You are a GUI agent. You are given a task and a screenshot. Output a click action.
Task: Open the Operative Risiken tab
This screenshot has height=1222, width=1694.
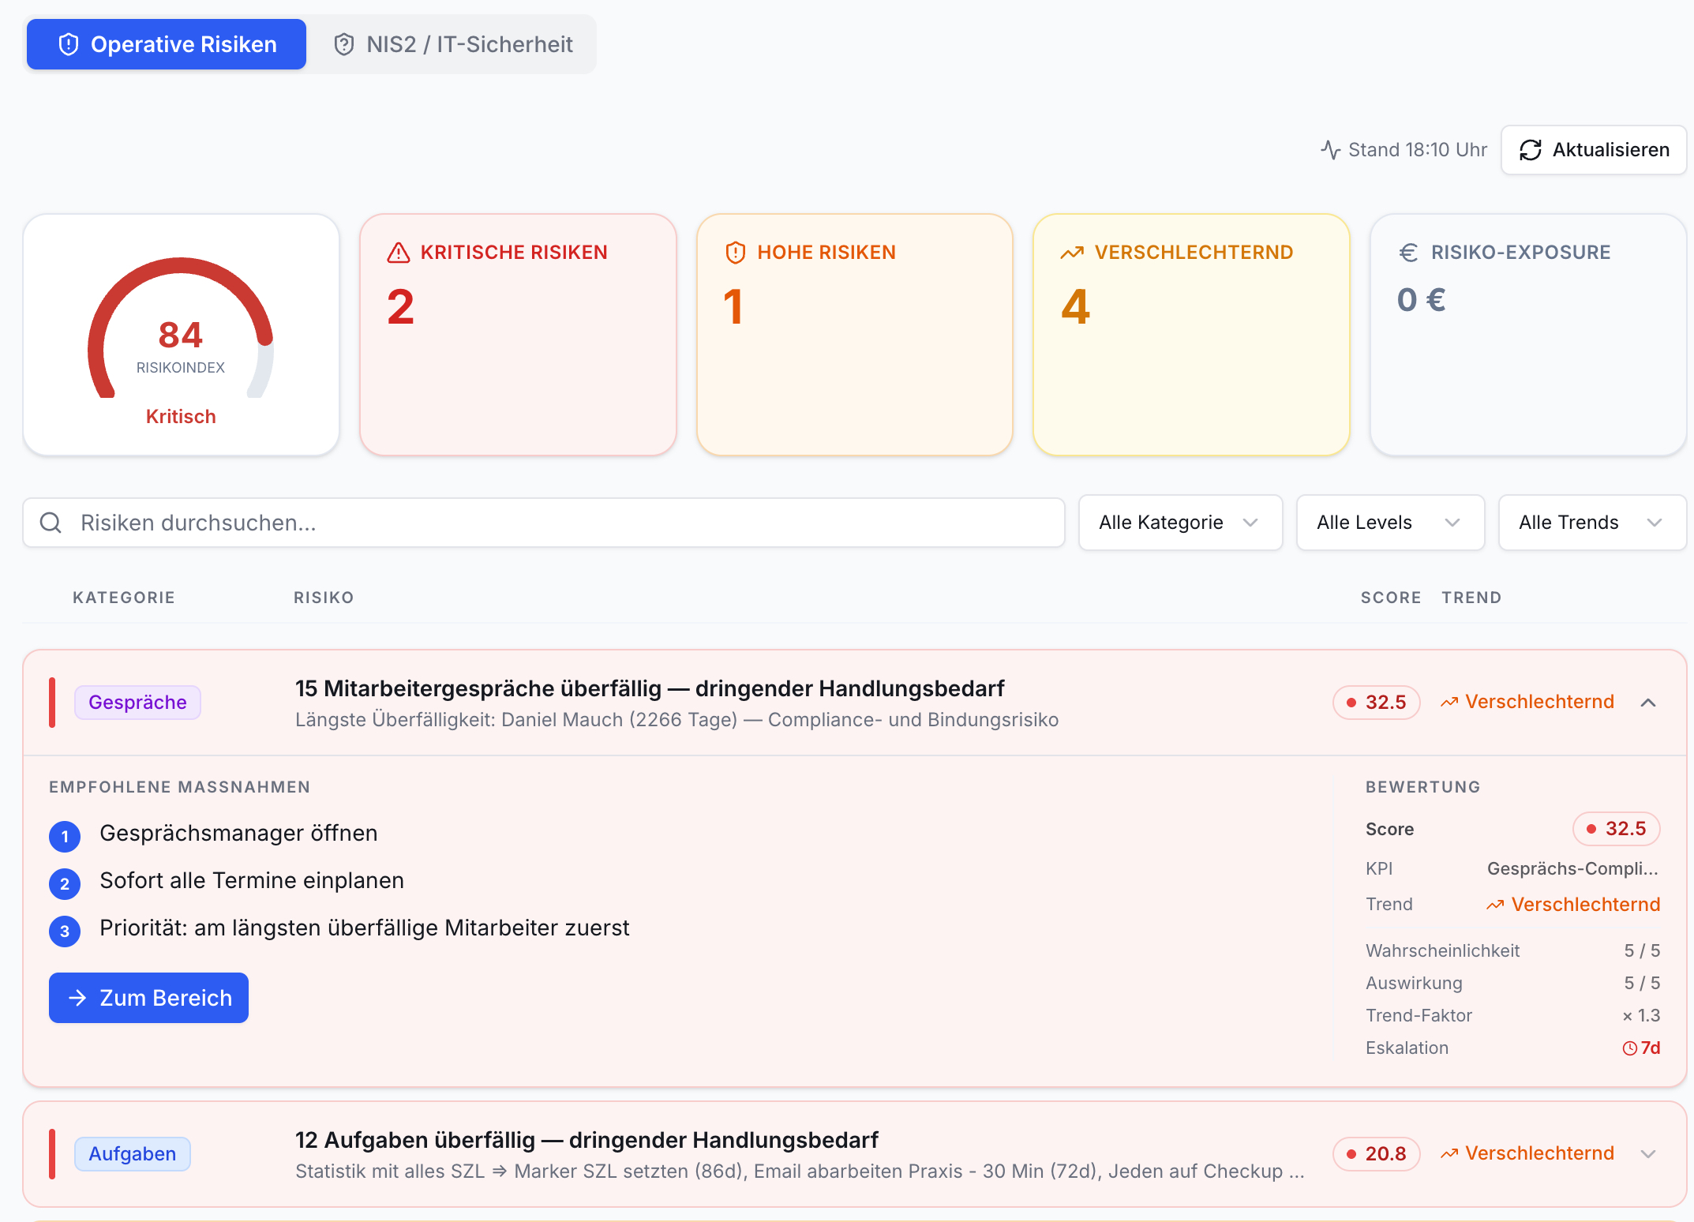(167, 44)
